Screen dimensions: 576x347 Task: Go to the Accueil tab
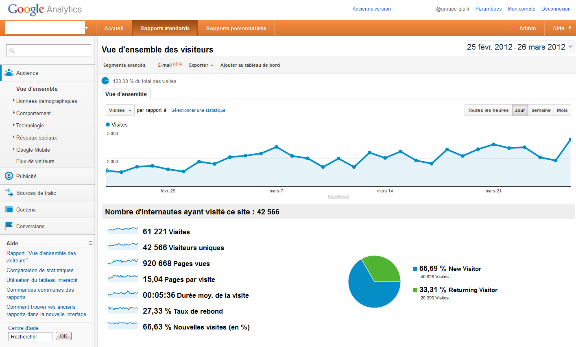[x=114, y=28]
